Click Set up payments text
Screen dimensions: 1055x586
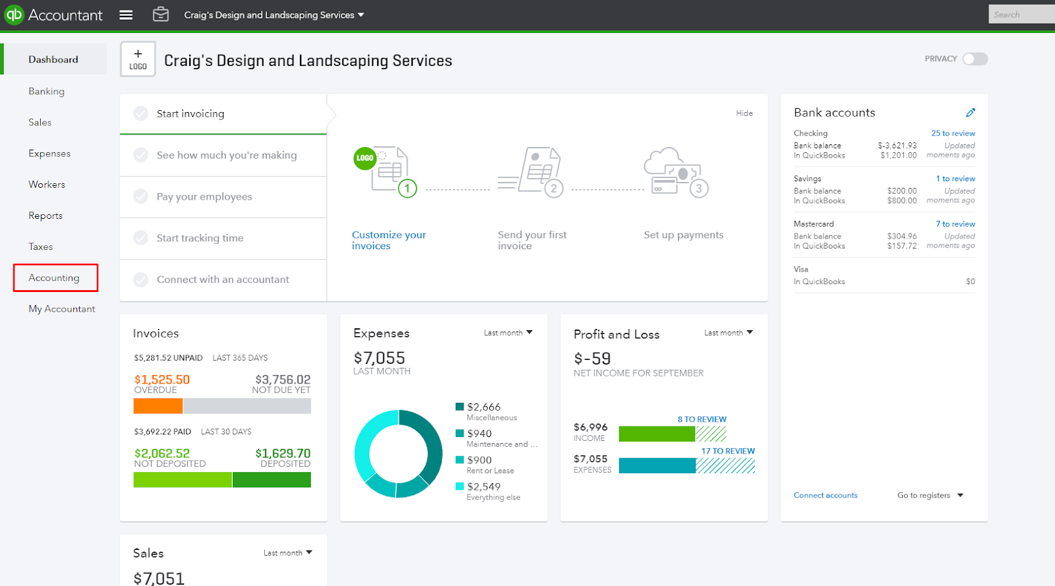684,235
